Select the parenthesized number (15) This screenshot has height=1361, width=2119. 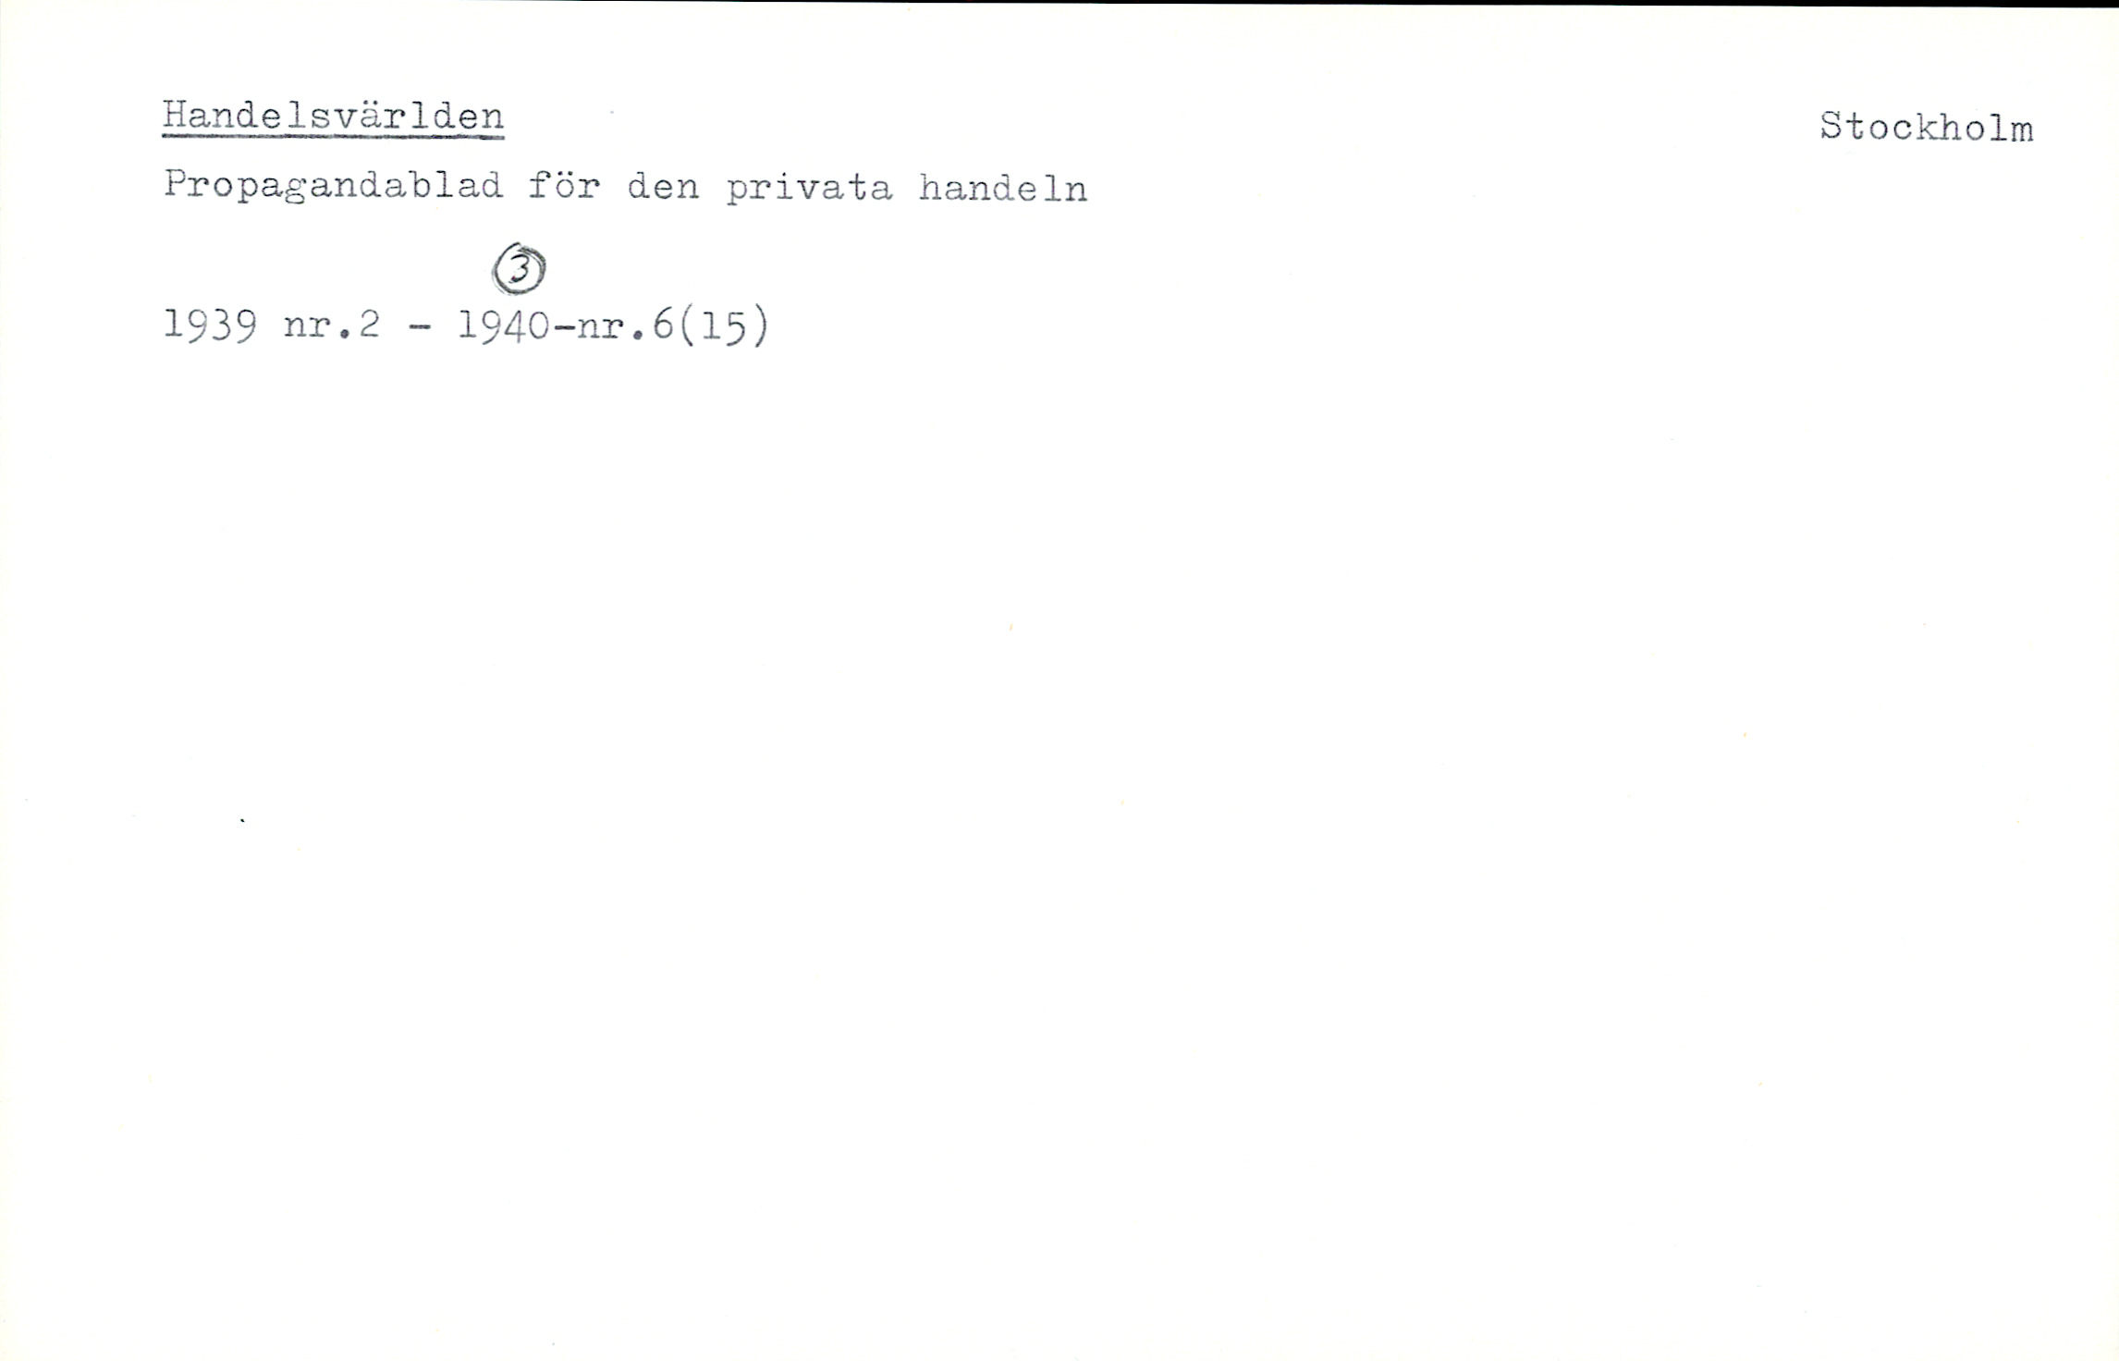(x=722, y=326)
